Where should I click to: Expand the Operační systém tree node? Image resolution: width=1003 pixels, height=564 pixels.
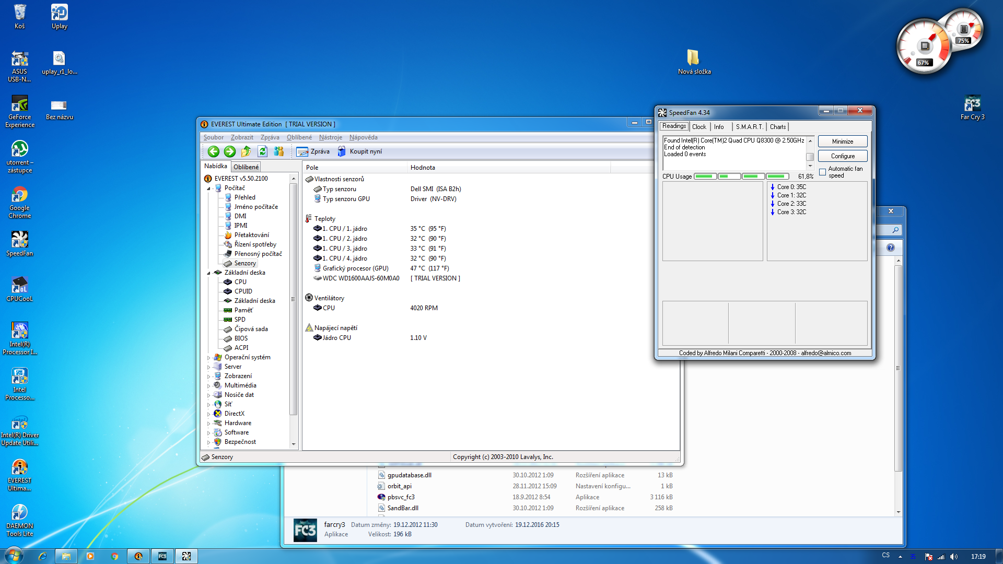pos(209,358)
